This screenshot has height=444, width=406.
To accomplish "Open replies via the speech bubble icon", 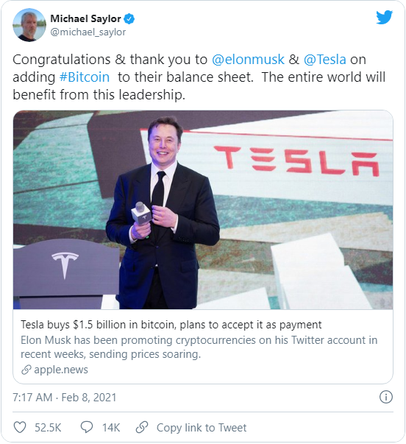I will (x=87, y=427).
